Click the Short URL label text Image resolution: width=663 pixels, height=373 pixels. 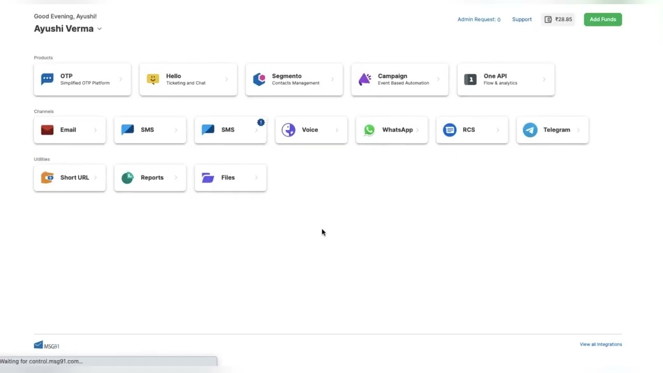tap(75, 178)
